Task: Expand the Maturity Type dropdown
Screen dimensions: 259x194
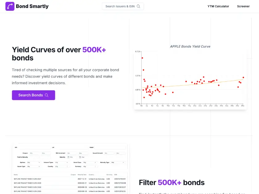Action: pos(118,162)
